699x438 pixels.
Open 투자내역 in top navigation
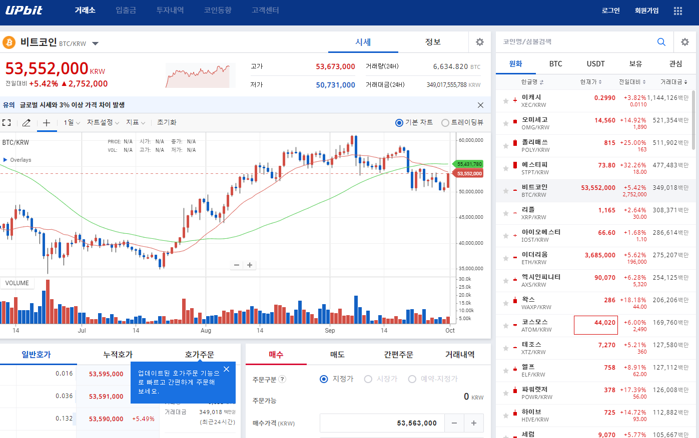(x=170, y=10)
